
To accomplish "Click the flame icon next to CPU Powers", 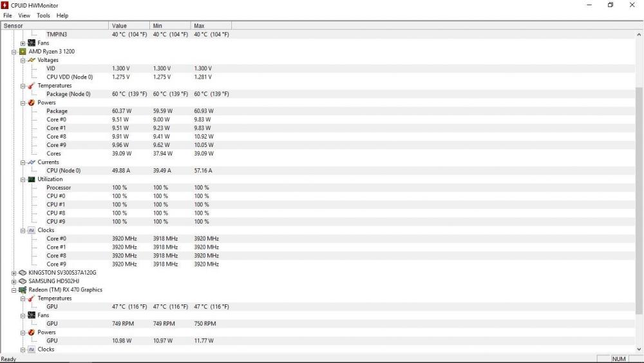I will tap(32, 103).
